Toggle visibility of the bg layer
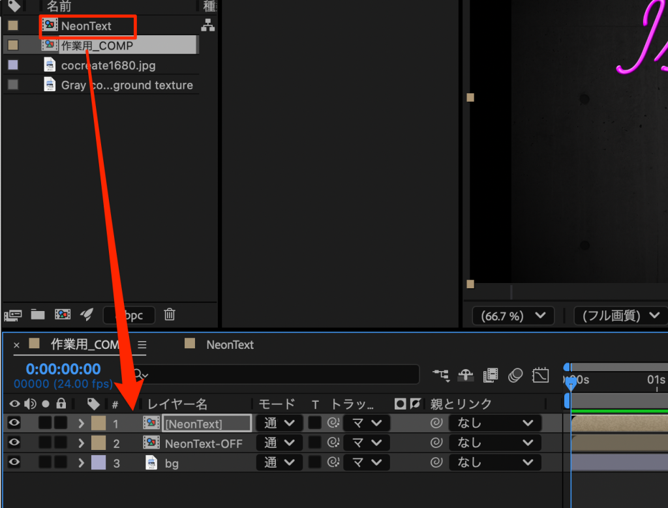 tap(14, 463)
